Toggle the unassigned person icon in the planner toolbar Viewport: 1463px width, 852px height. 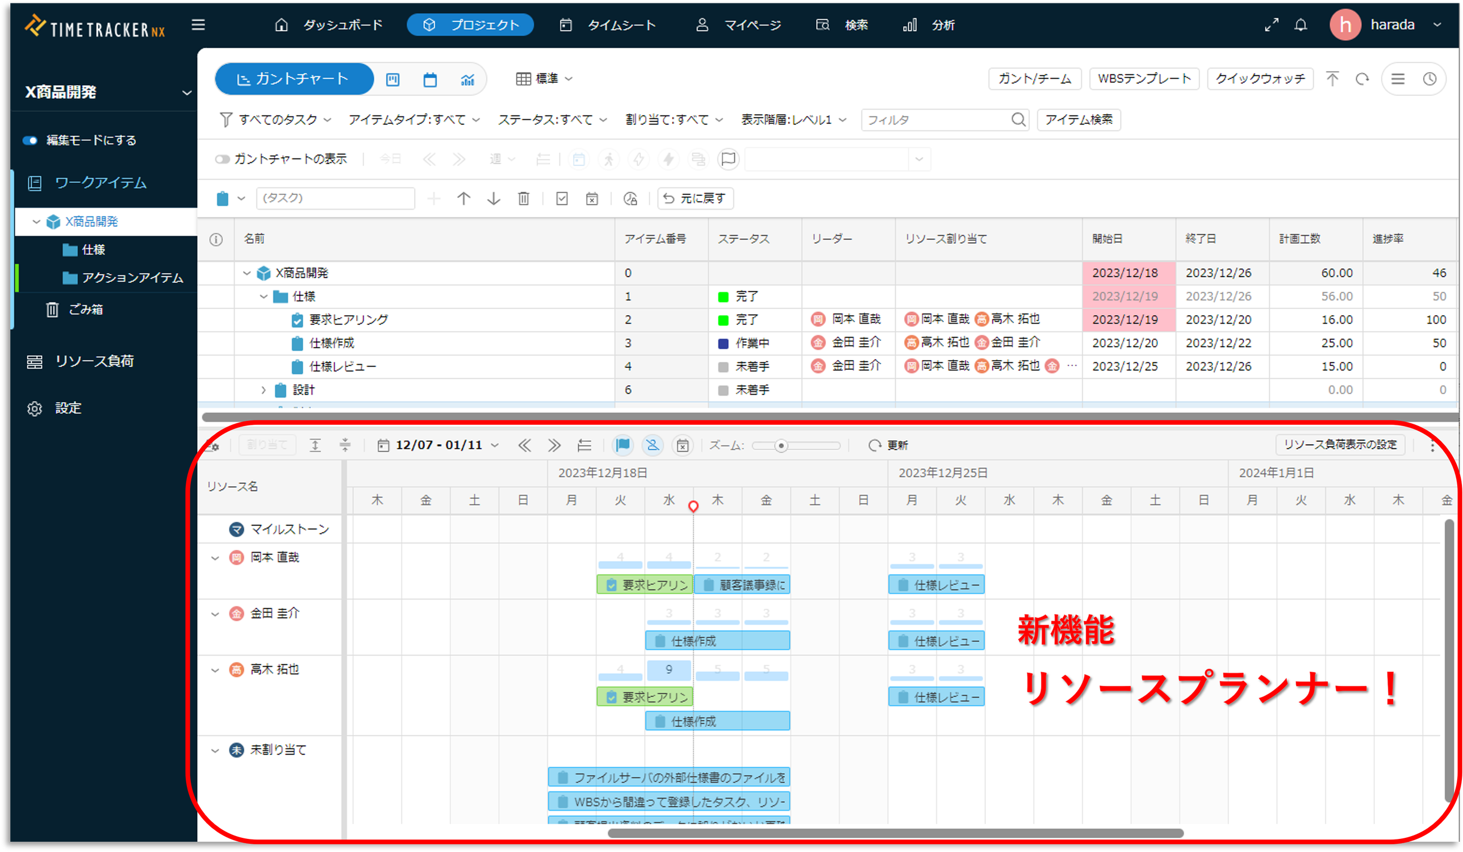(x=653, y=445)
